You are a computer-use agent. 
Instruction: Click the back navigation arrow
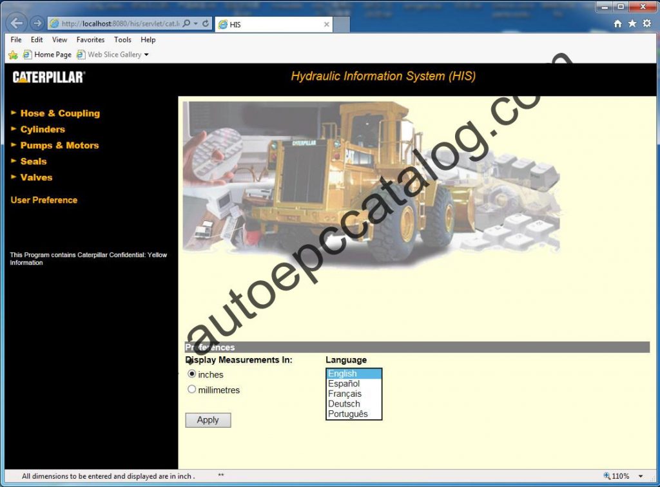point(15,23)
